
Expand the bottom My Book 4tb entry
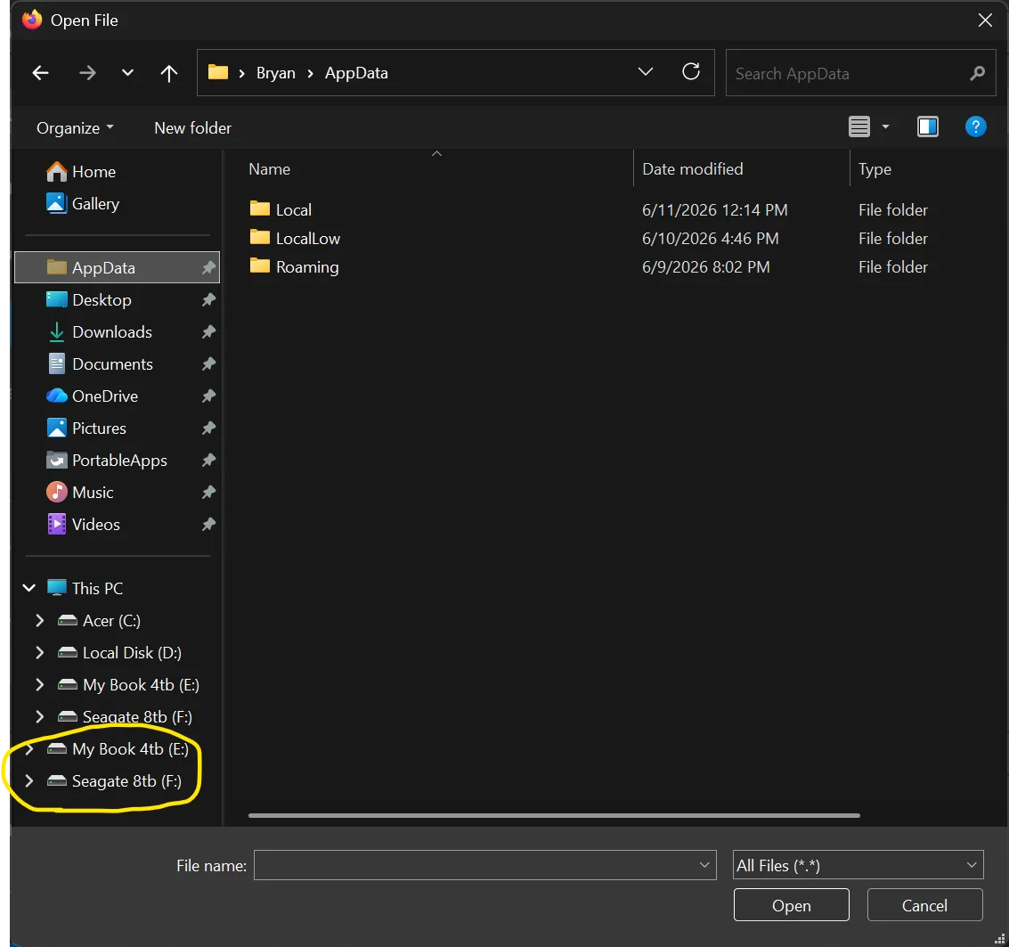(29, 749)
